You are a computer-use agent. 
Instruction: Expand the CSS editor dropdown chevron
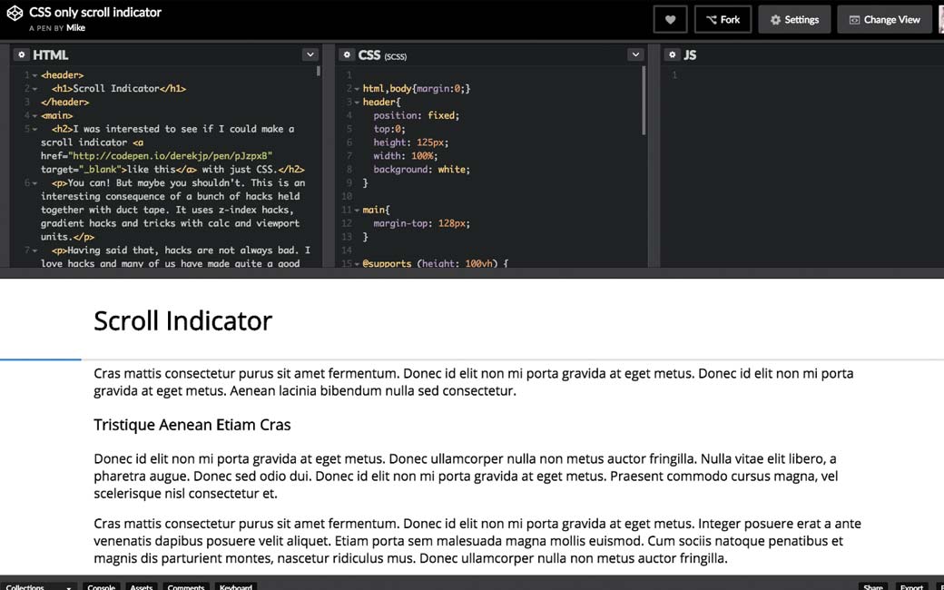(x=634, y=55)
